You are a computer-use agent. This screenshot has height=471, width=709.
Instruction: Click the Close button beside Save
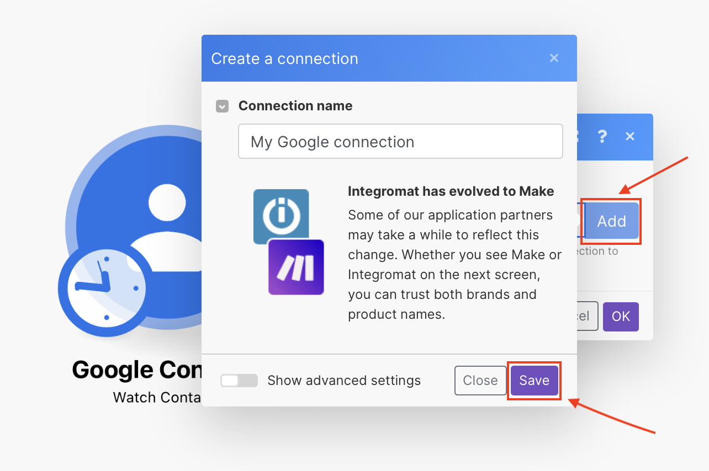tap(480, 381)
